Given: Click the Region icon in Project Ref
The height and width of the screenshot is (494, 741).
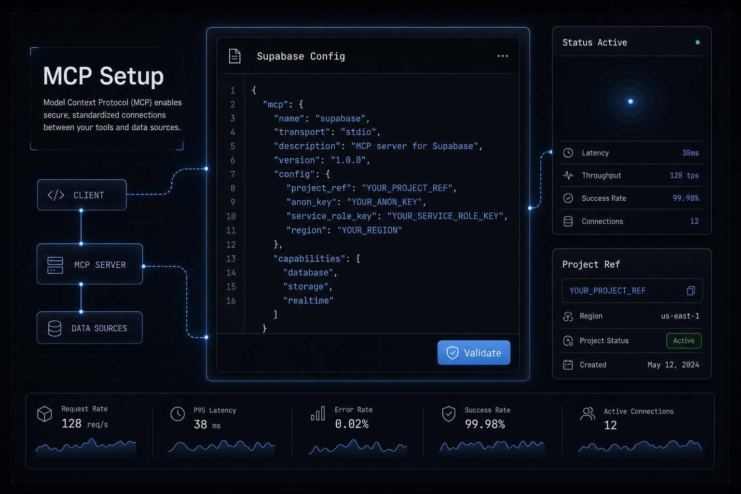Looking at the screenshot, I should pyautogui.click(x=568, y=316).
